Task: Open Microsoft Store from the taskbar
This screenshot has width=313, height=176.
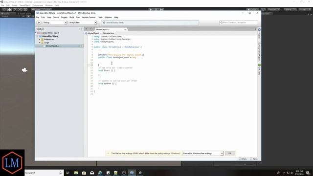Action: [84, 173]
